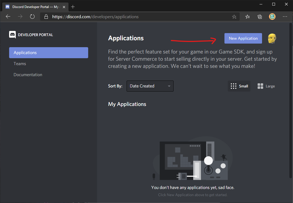Reload the current page
Screen dimensions: 293x203
[x=32, y=17]
